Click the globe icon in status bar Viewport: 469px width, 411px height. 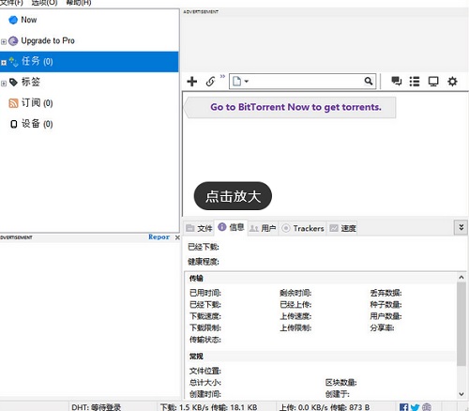[x=427, y=407]
